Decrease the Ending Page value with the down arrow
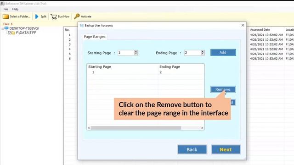 click(x=203, y=54)
